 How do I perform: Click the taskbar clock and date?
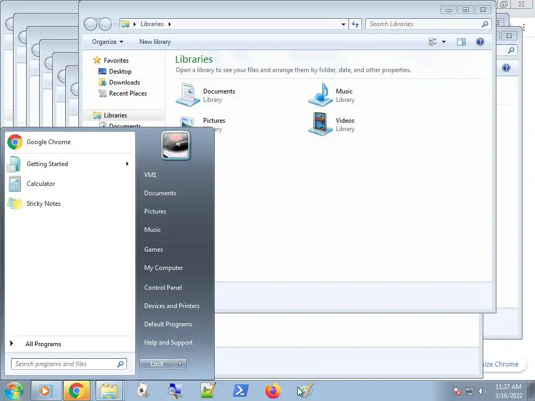tap(508, 391)
